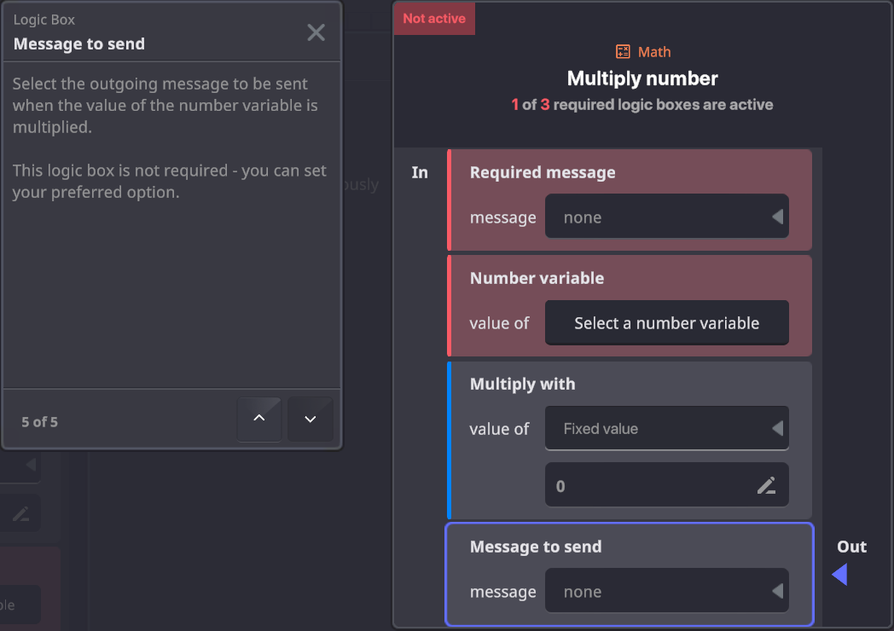Click the Math calculator icon
The height and width of the screenshot is (631, 894).
pyautogui.click(x=623, y=52)
